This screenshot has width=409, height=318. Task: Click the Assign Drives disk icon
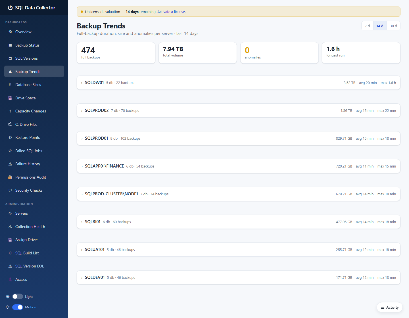click(x=10, y=240)
